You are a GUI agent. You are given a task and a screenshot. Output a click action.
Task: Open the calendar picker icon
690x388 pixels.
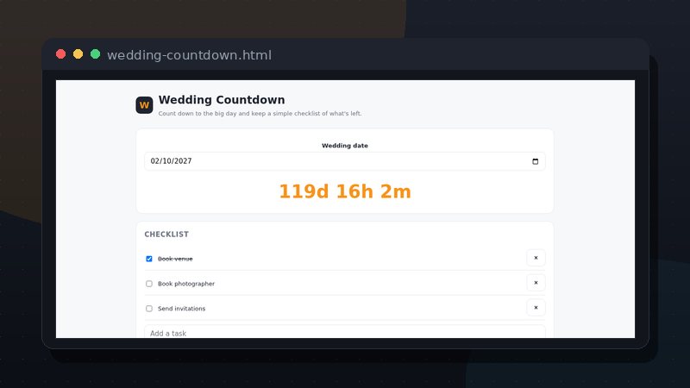tap(535, 161)
